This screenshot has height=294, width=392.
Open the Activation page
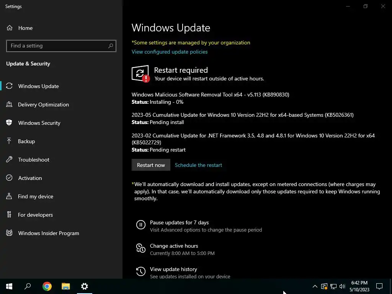30,178
